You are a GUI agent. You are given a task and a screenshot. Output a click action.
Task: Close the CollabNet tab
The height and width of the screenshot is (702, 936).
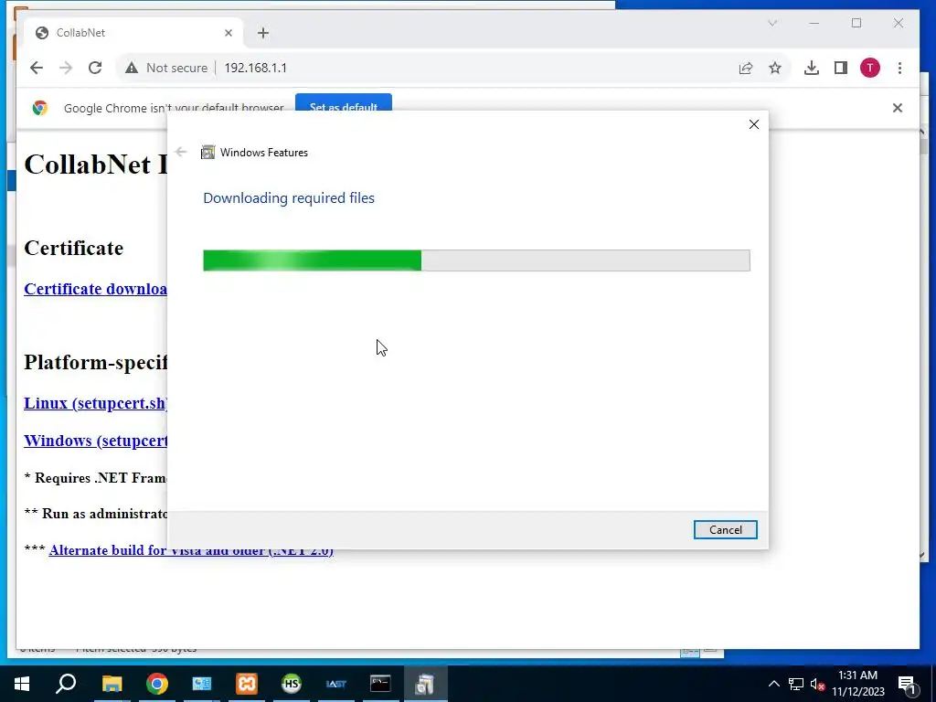[228, 33]
